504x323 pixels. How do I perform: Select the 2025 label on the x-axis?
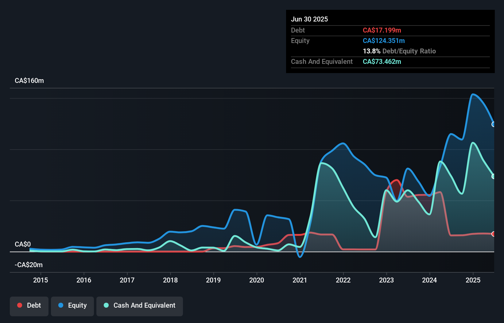click(473, 280)
